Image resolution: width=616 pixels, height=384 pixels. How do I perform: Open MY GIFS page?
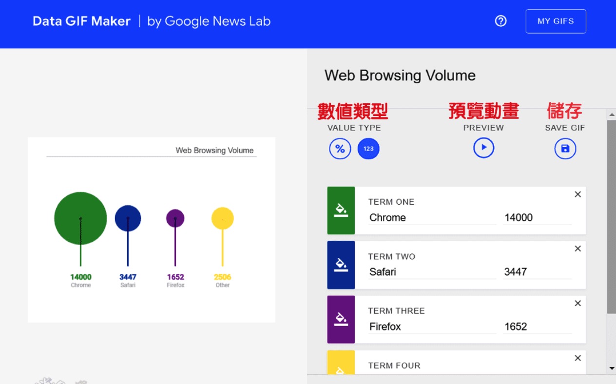click(556, 21)
